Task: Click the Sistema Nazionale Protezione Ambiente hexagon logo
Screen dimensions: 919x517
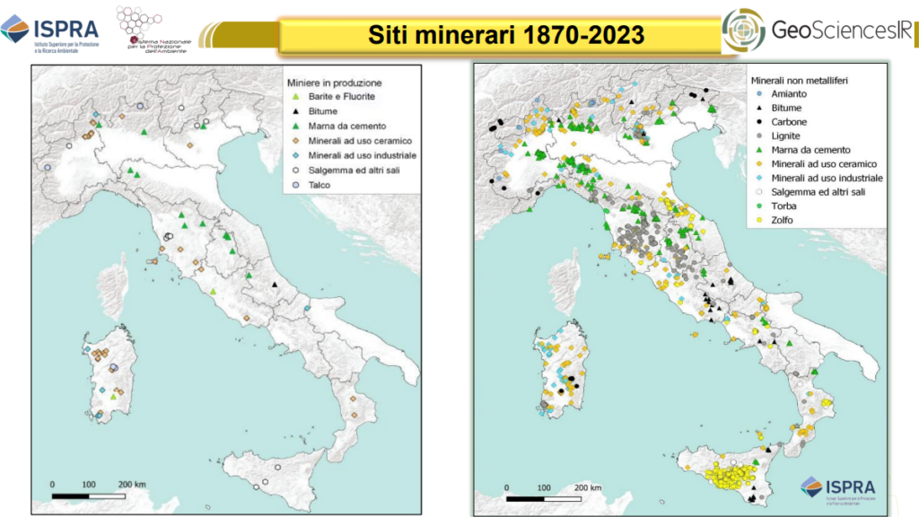Action: [150, 31]
